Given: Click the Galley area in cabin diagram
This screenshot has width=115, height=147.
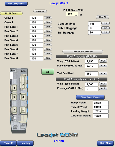Looking at the screenshot, I should (24, 71).
